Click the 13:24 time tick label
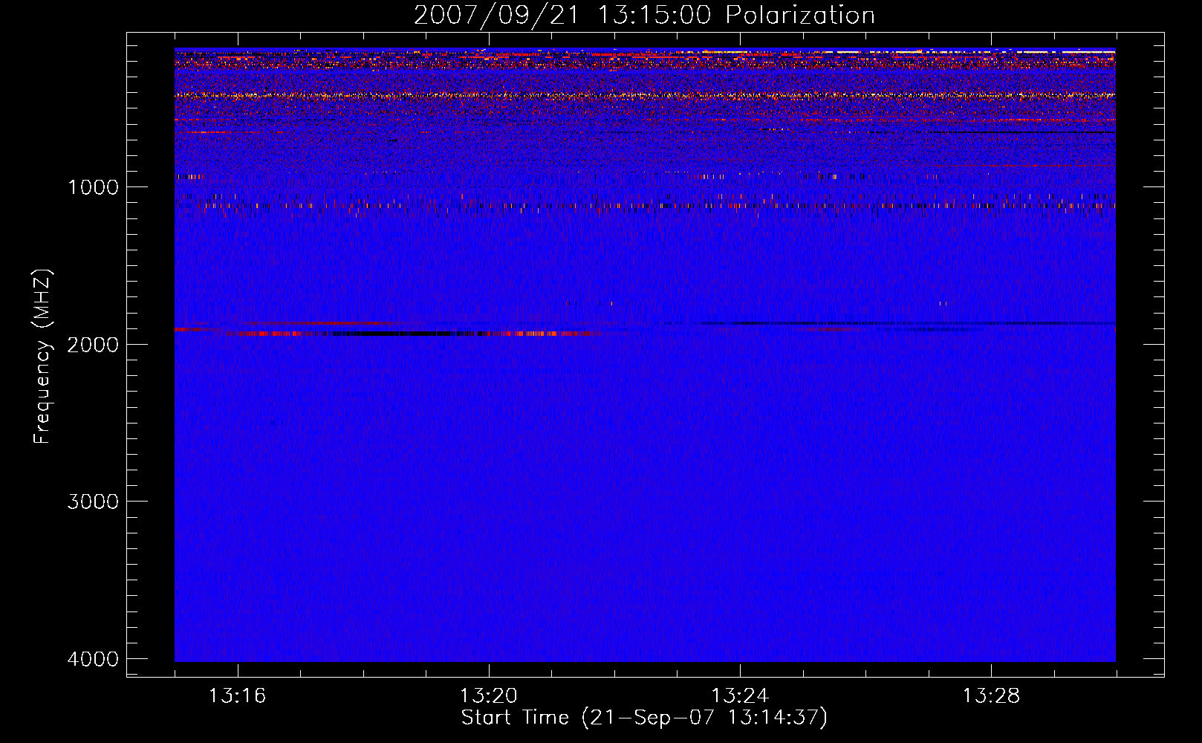 click(x=740, y=696)
